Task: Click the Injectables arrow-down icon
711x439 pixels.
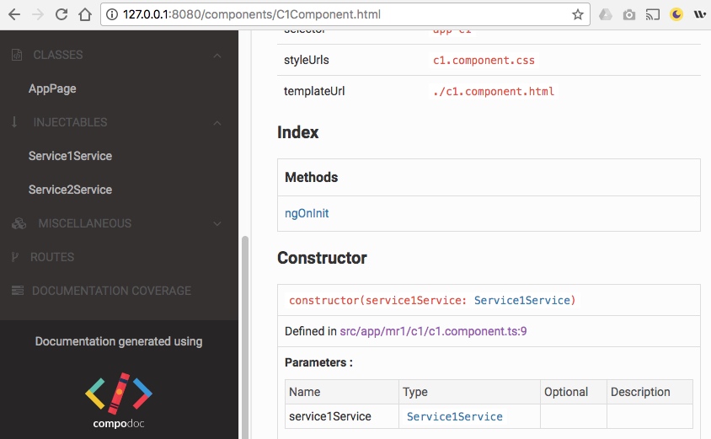Action: [14, 122]
